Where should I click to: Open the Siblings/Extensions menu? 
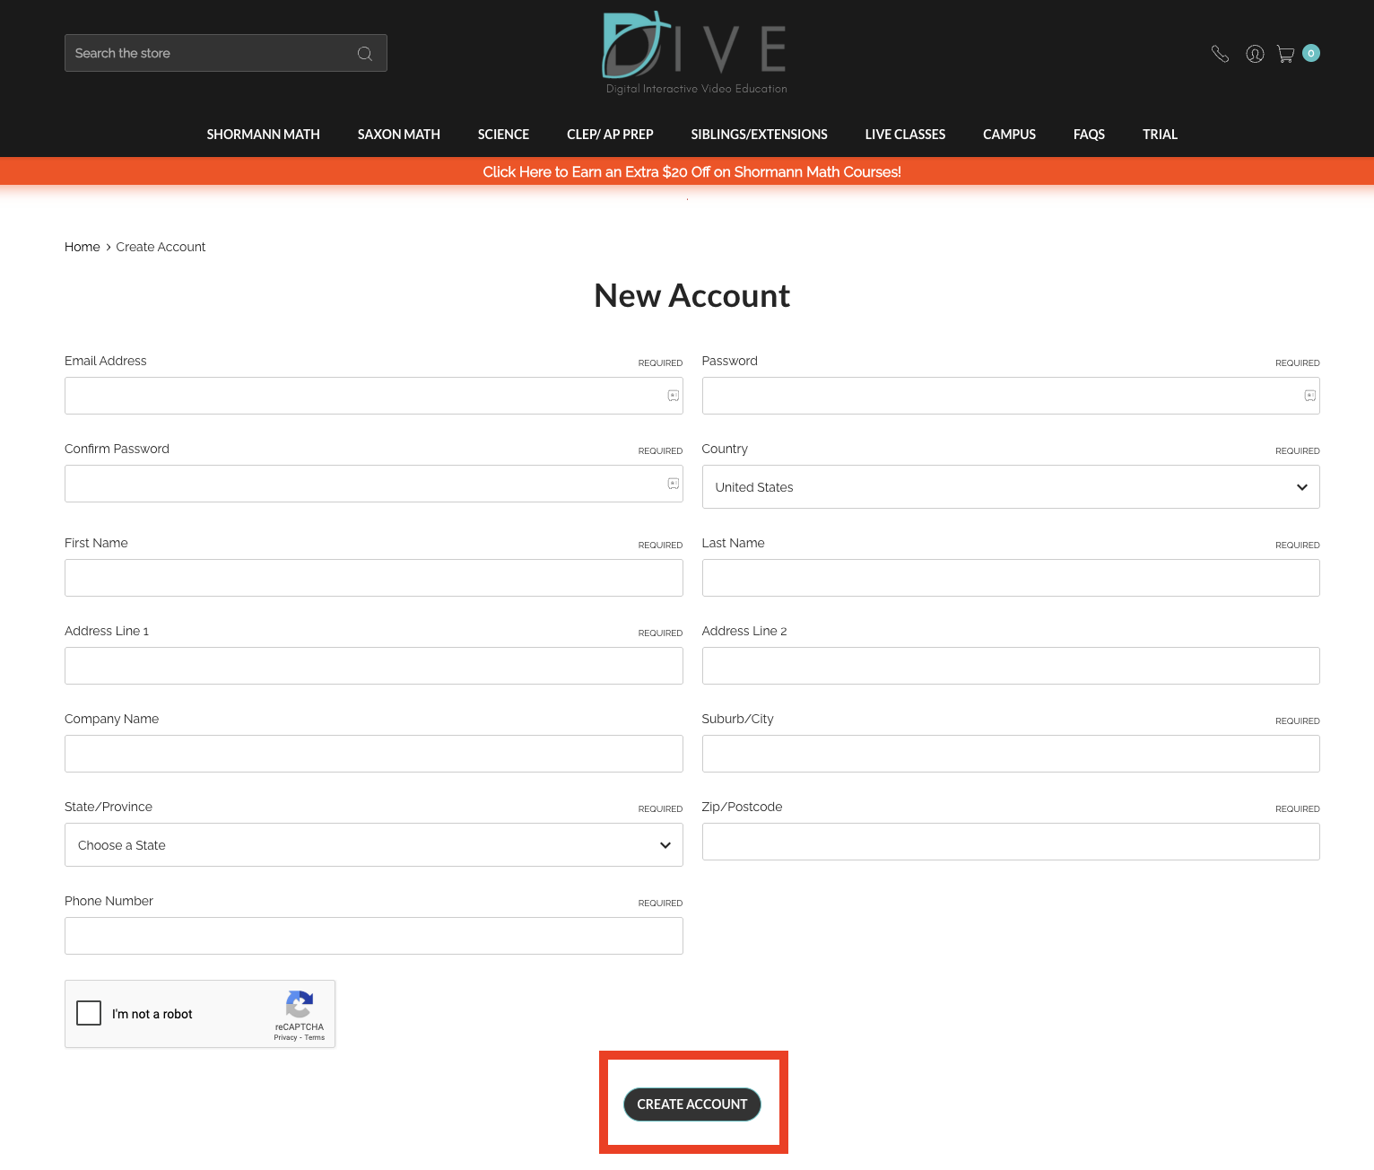760,135
